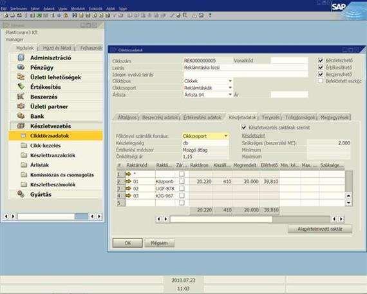Open the Modulok menu in menu bar

[78, 8]
